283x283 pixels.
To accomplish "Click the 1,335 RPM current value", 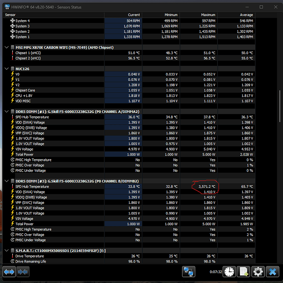I will pyautogui.click(x=132, y=37).
